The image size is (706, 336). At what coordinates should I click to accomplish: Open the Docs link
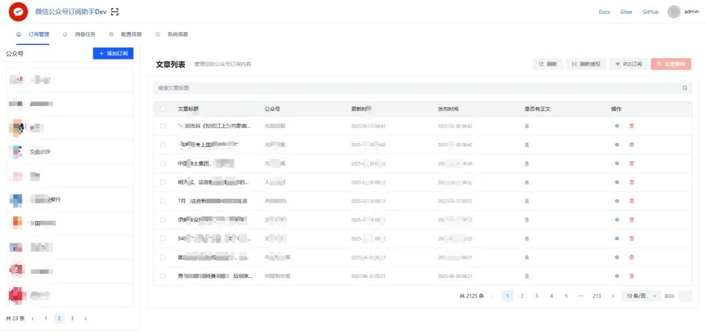(604, 12)
